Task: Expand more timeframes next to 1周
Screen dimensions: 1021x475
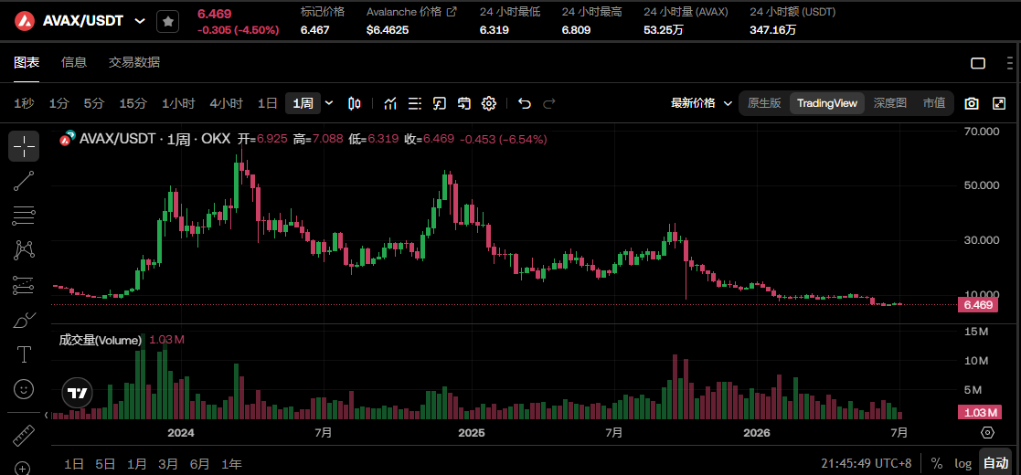Action: (x=329, y=103)
